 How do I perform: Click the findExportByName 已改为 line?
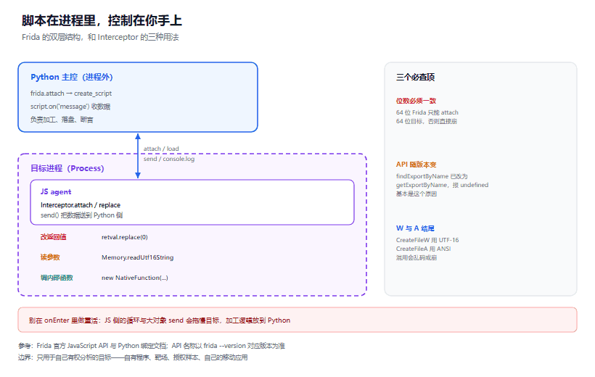[x=432, y=176]
